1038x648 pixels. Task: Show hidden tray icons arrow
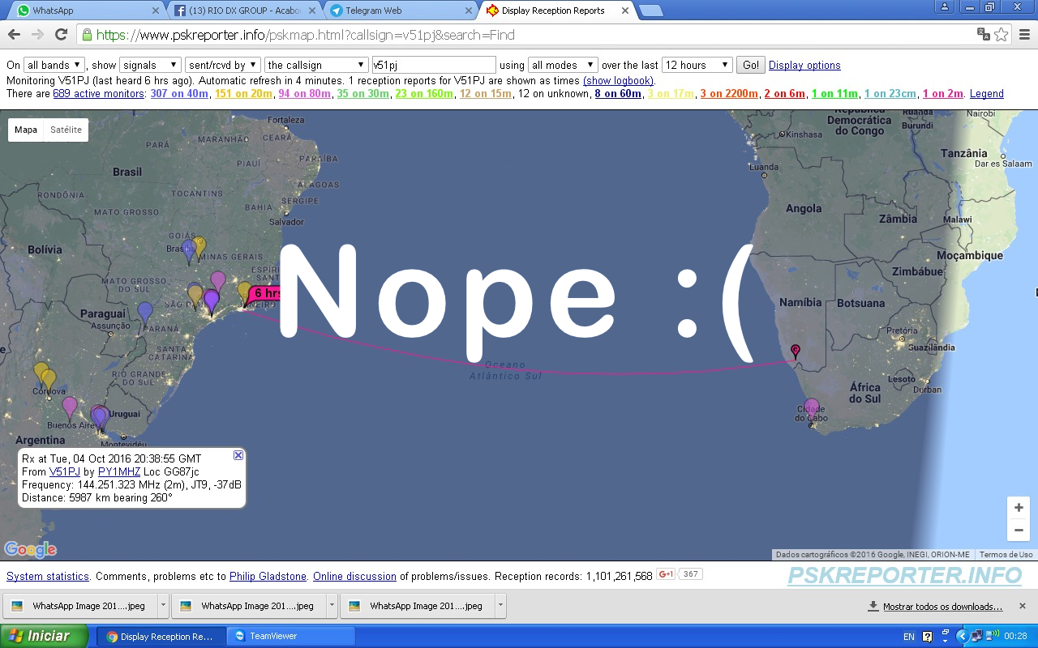(x=962, y=636)
